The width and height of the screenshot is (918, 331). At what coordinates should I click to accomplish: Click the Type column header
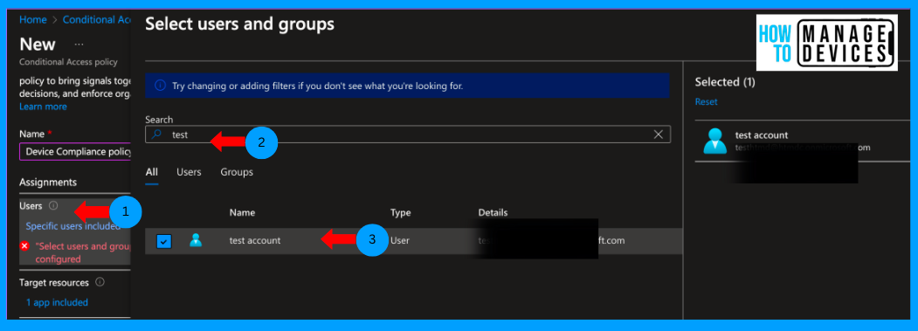pyautogui.click(x=400, y=212)
